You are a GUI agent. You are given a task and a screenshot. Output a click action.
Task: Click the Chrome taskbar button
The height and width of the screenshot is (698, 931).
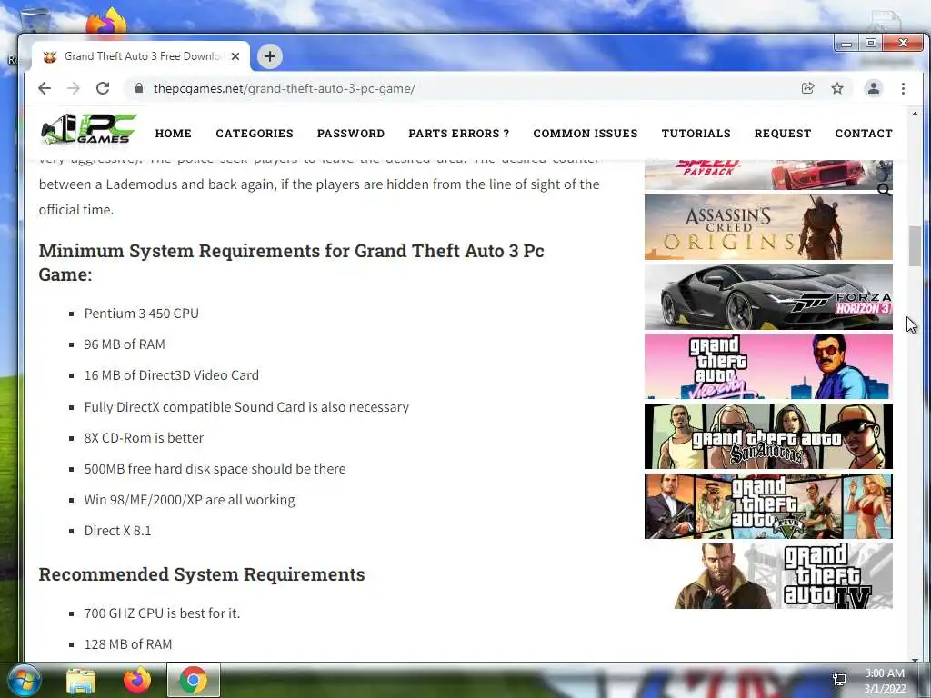(x=194, y=680)
